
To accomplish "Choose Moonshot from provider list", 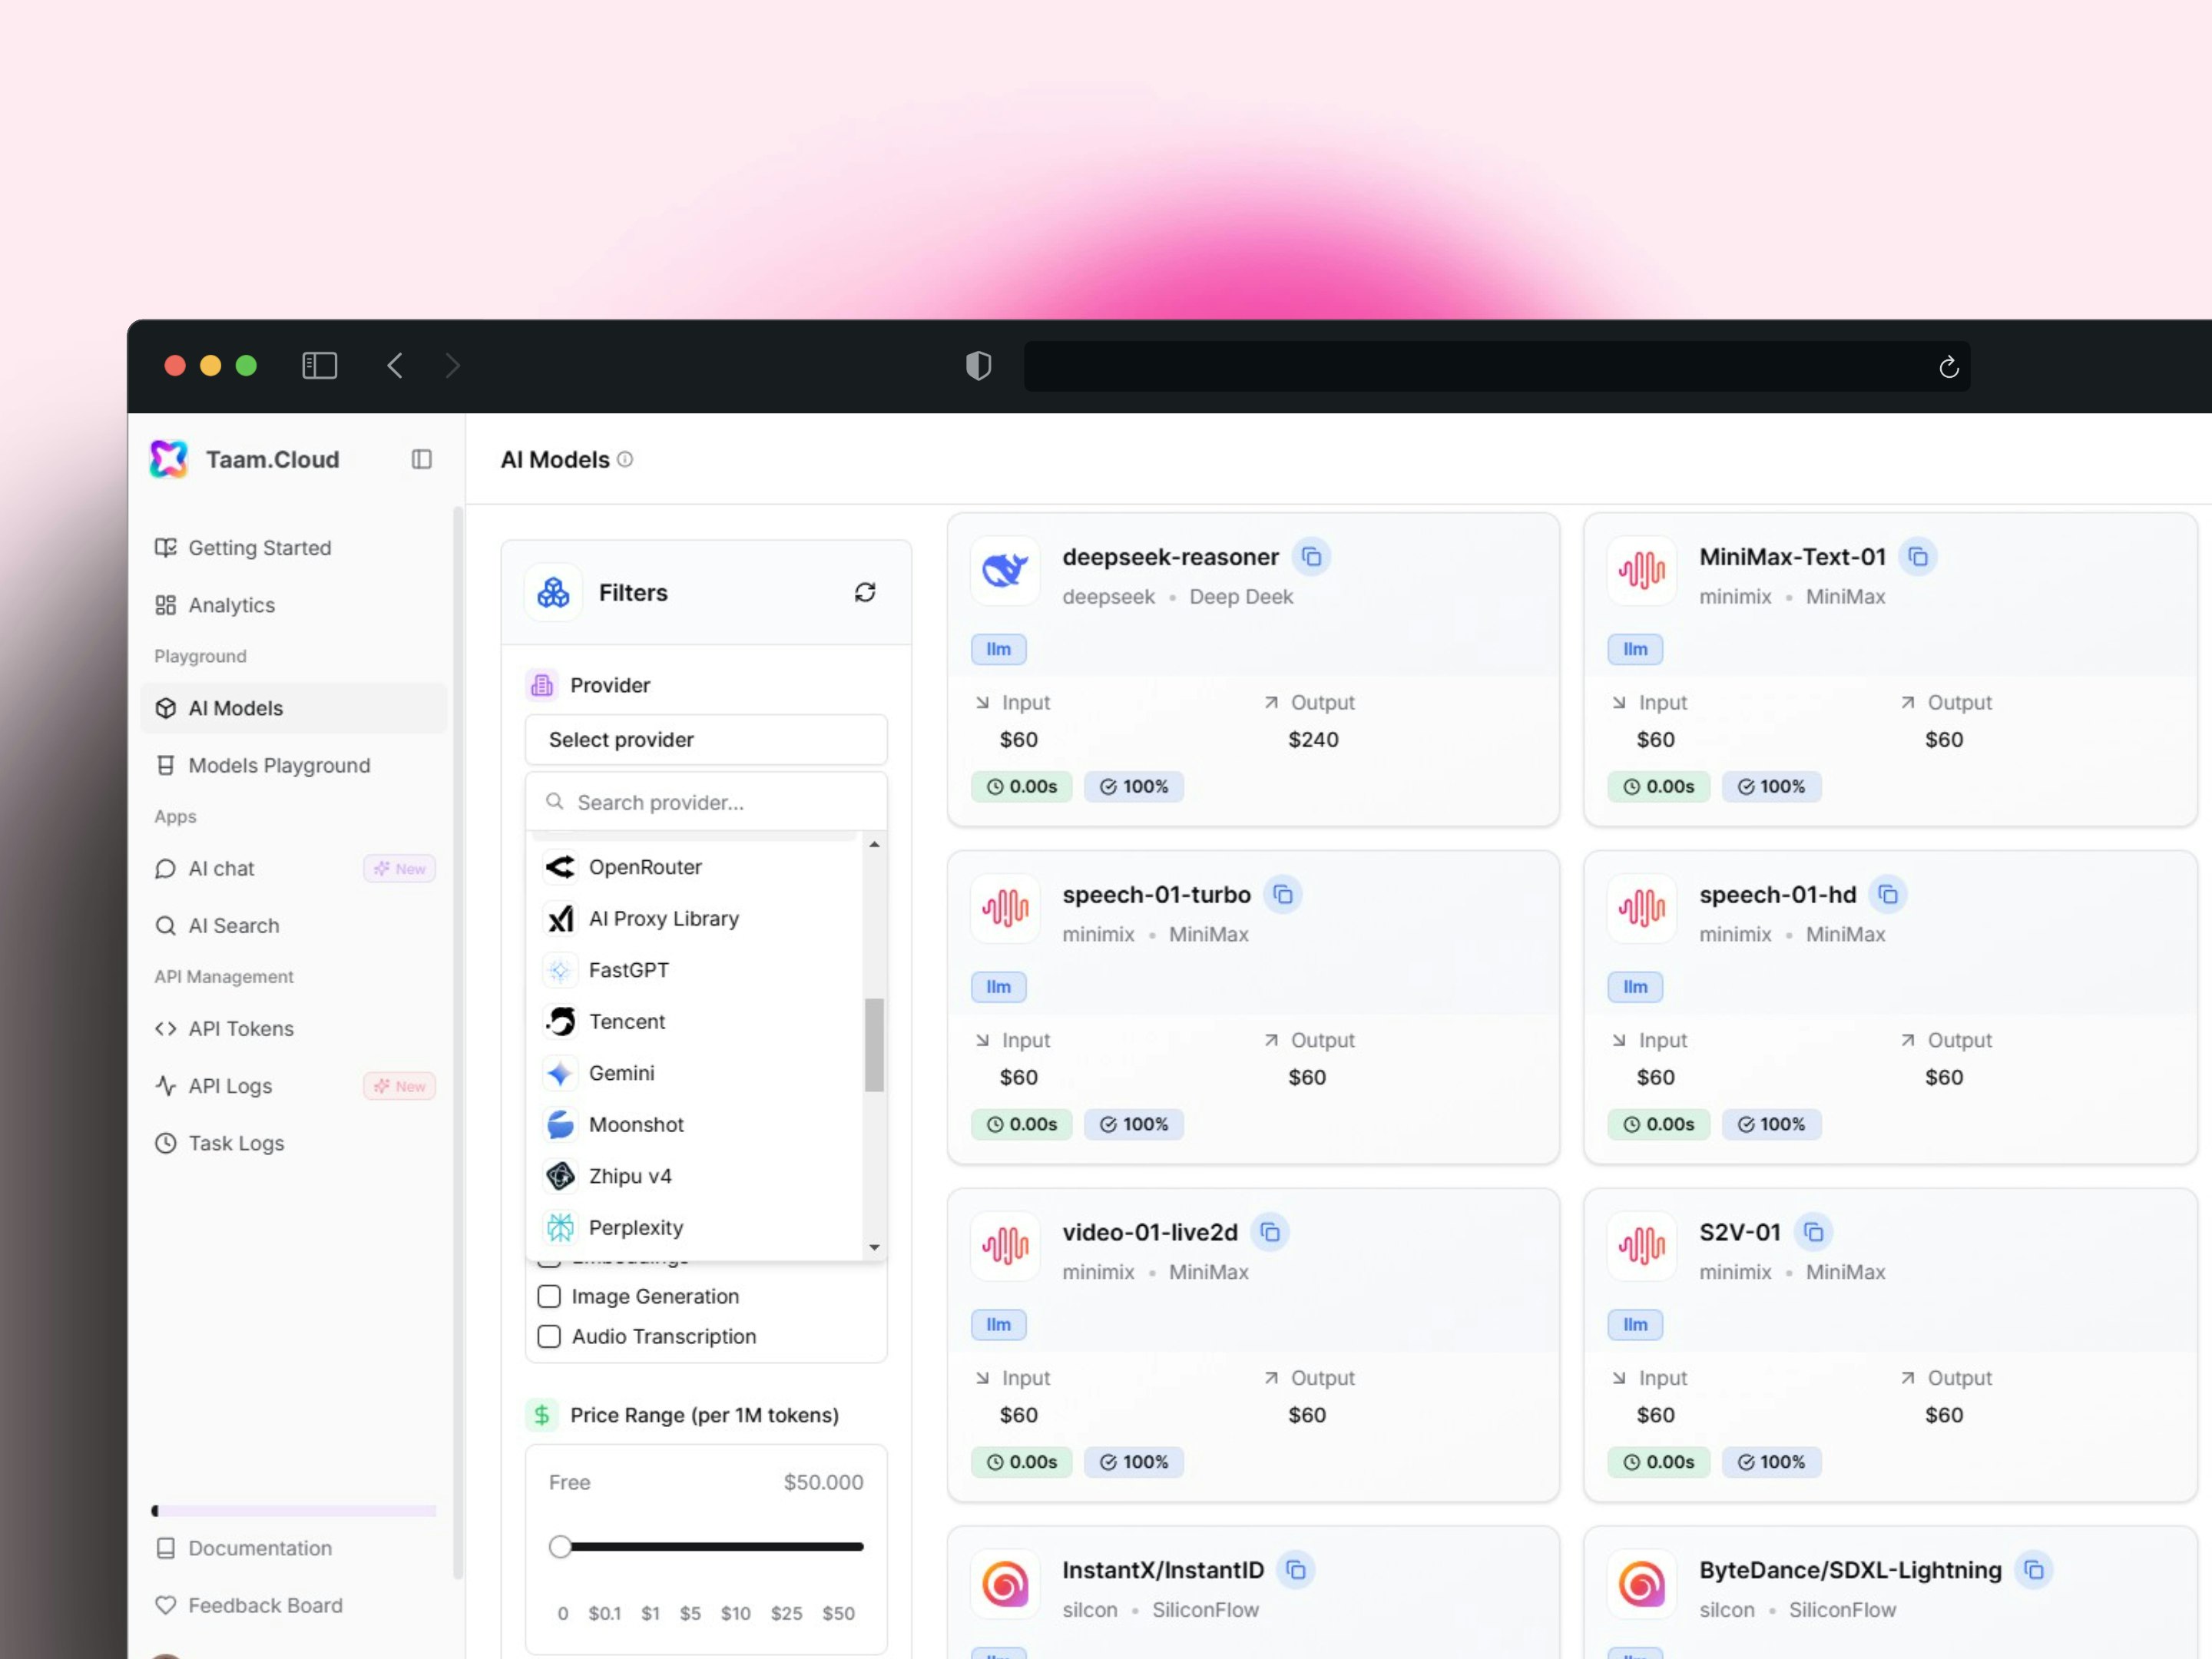I will point(697,1125).
